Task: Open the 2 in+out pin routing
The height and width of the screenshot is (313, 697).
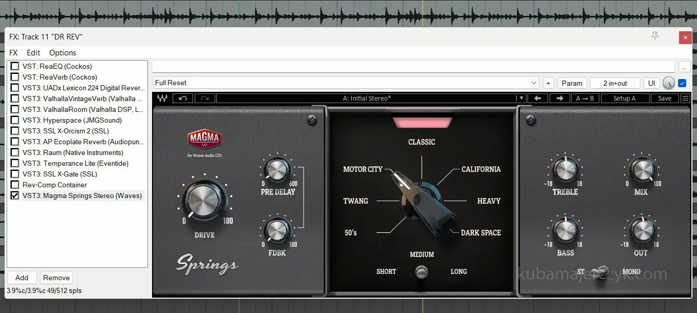Action: pyautogui.click(x=615, y=83)
